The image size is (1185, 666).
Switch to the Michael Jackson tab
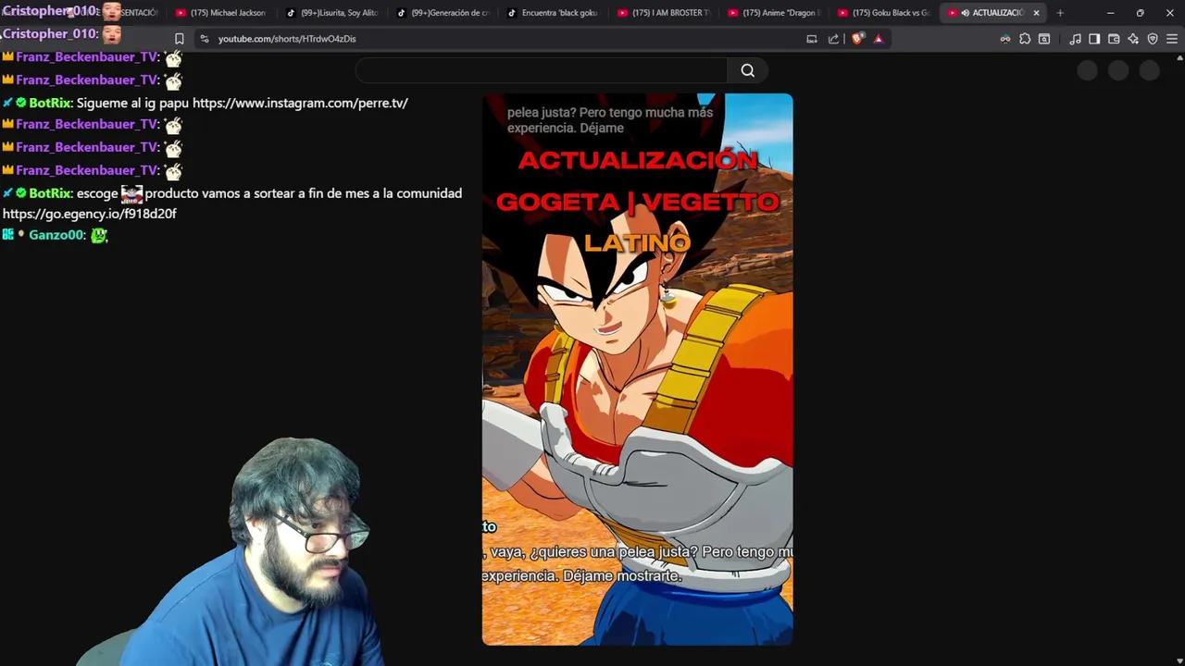coord(220,13)
